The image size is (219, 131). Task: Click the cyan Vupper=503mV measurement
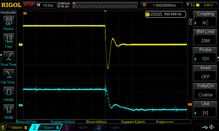pyautogui.click(x=64, y=122)
